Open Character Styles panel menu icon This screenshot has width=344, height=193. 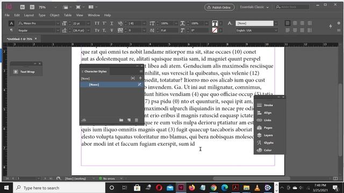point(141,71)
